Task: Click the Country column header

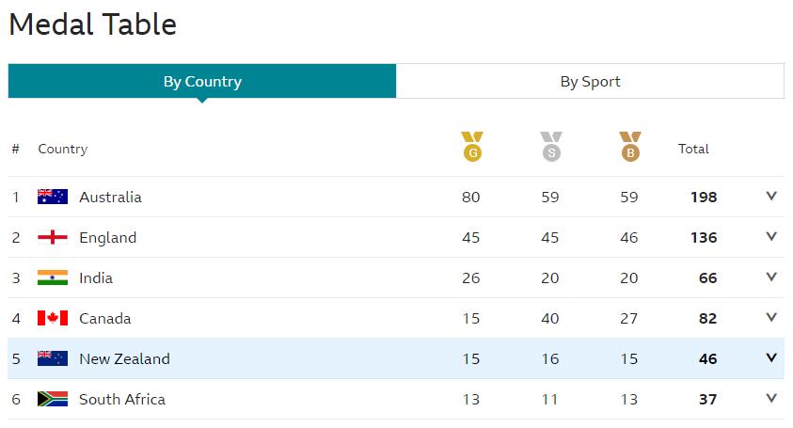Action: click(62, 149)
